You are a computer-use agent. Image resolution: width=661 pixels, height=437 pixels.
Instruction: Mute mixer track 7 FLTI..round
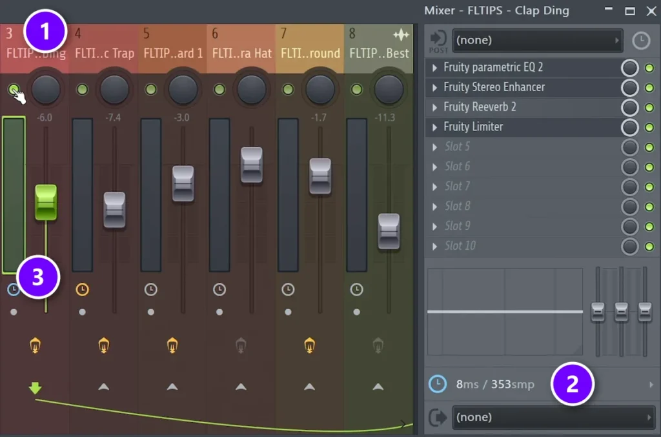(288, 89)
